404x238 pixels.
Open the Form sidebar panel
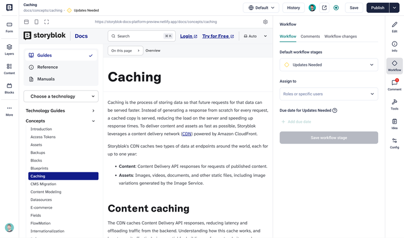tap(10, 27)
